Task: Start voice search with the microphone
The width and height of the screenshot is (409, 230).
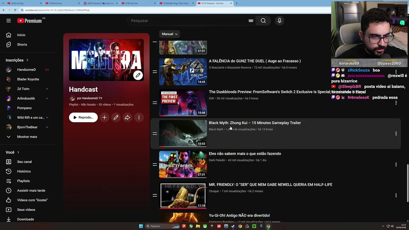Action: (x=280, y=21)
